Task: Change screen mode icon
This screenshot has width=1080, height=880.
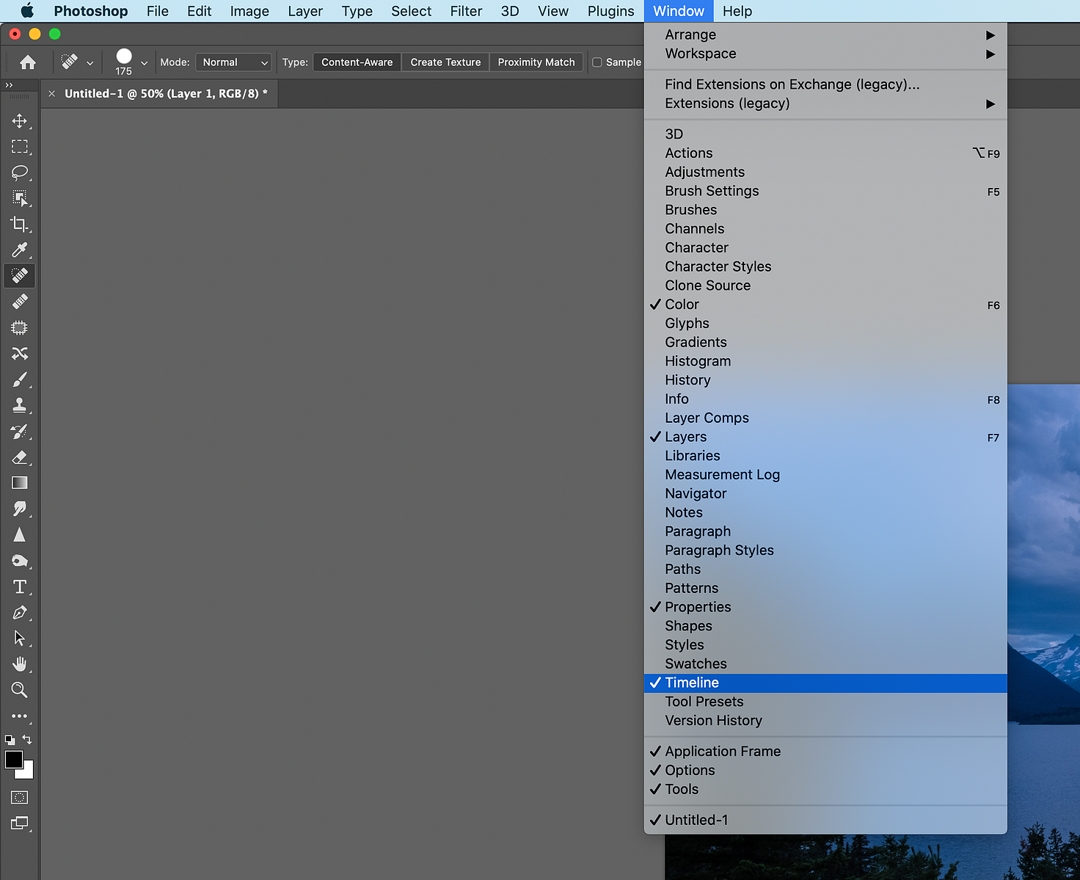Action: tap(20, 823)
